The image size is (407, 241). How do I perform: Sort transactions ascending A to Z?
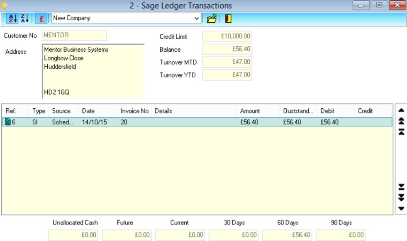tap(12, 18)
